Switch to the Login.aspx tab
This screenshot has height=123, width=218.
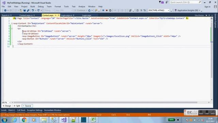tap(87, 15)
